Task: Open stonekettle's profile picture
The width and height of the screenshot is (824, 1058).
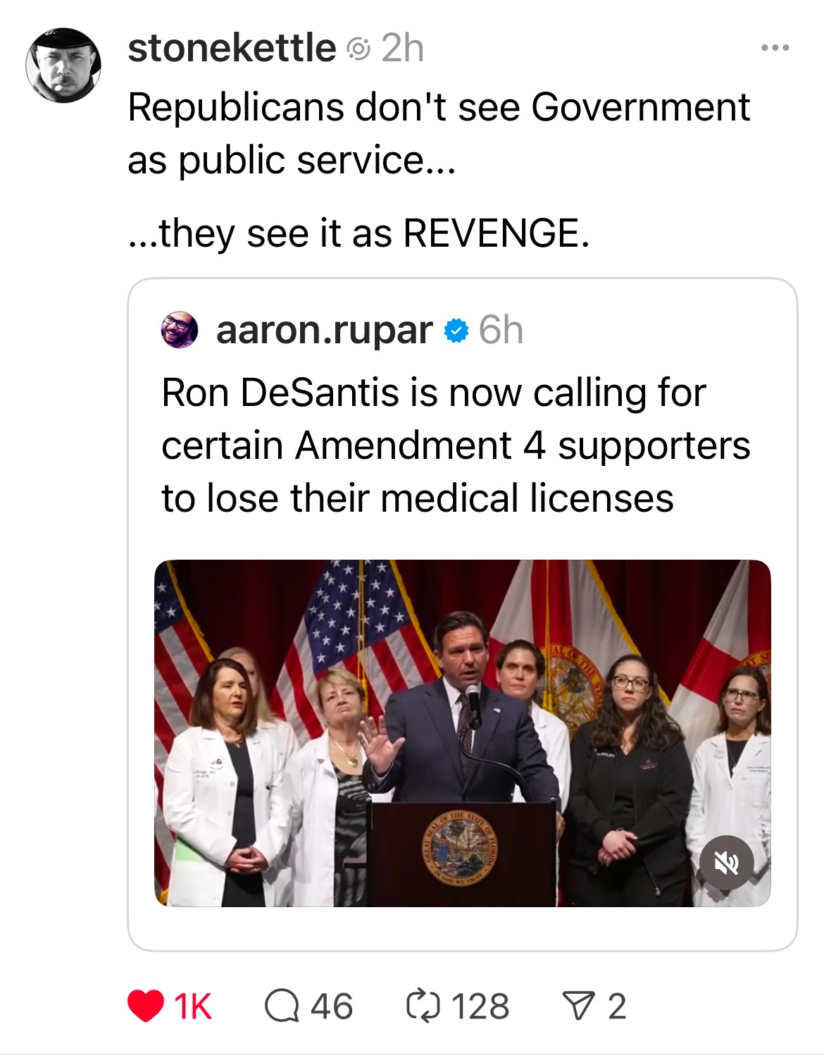Action: [63, 66]
